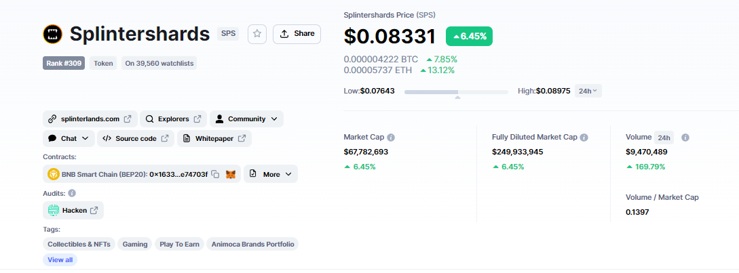Click the person icon in Community

point(219,119)
